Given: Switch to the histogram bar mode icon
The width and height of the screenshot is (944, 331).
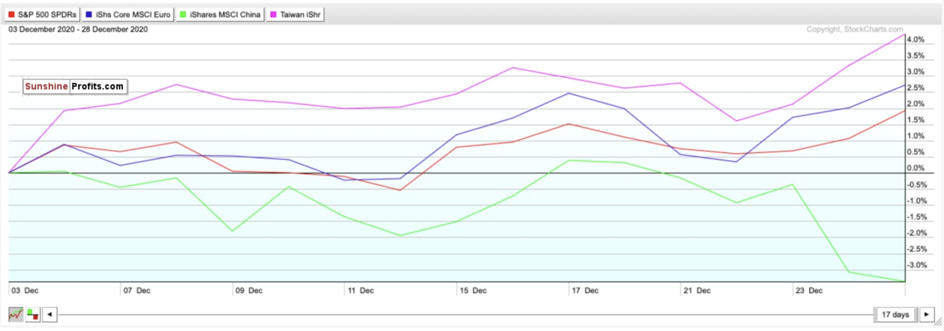Looking at the screenshot, I should coord(33,314).
